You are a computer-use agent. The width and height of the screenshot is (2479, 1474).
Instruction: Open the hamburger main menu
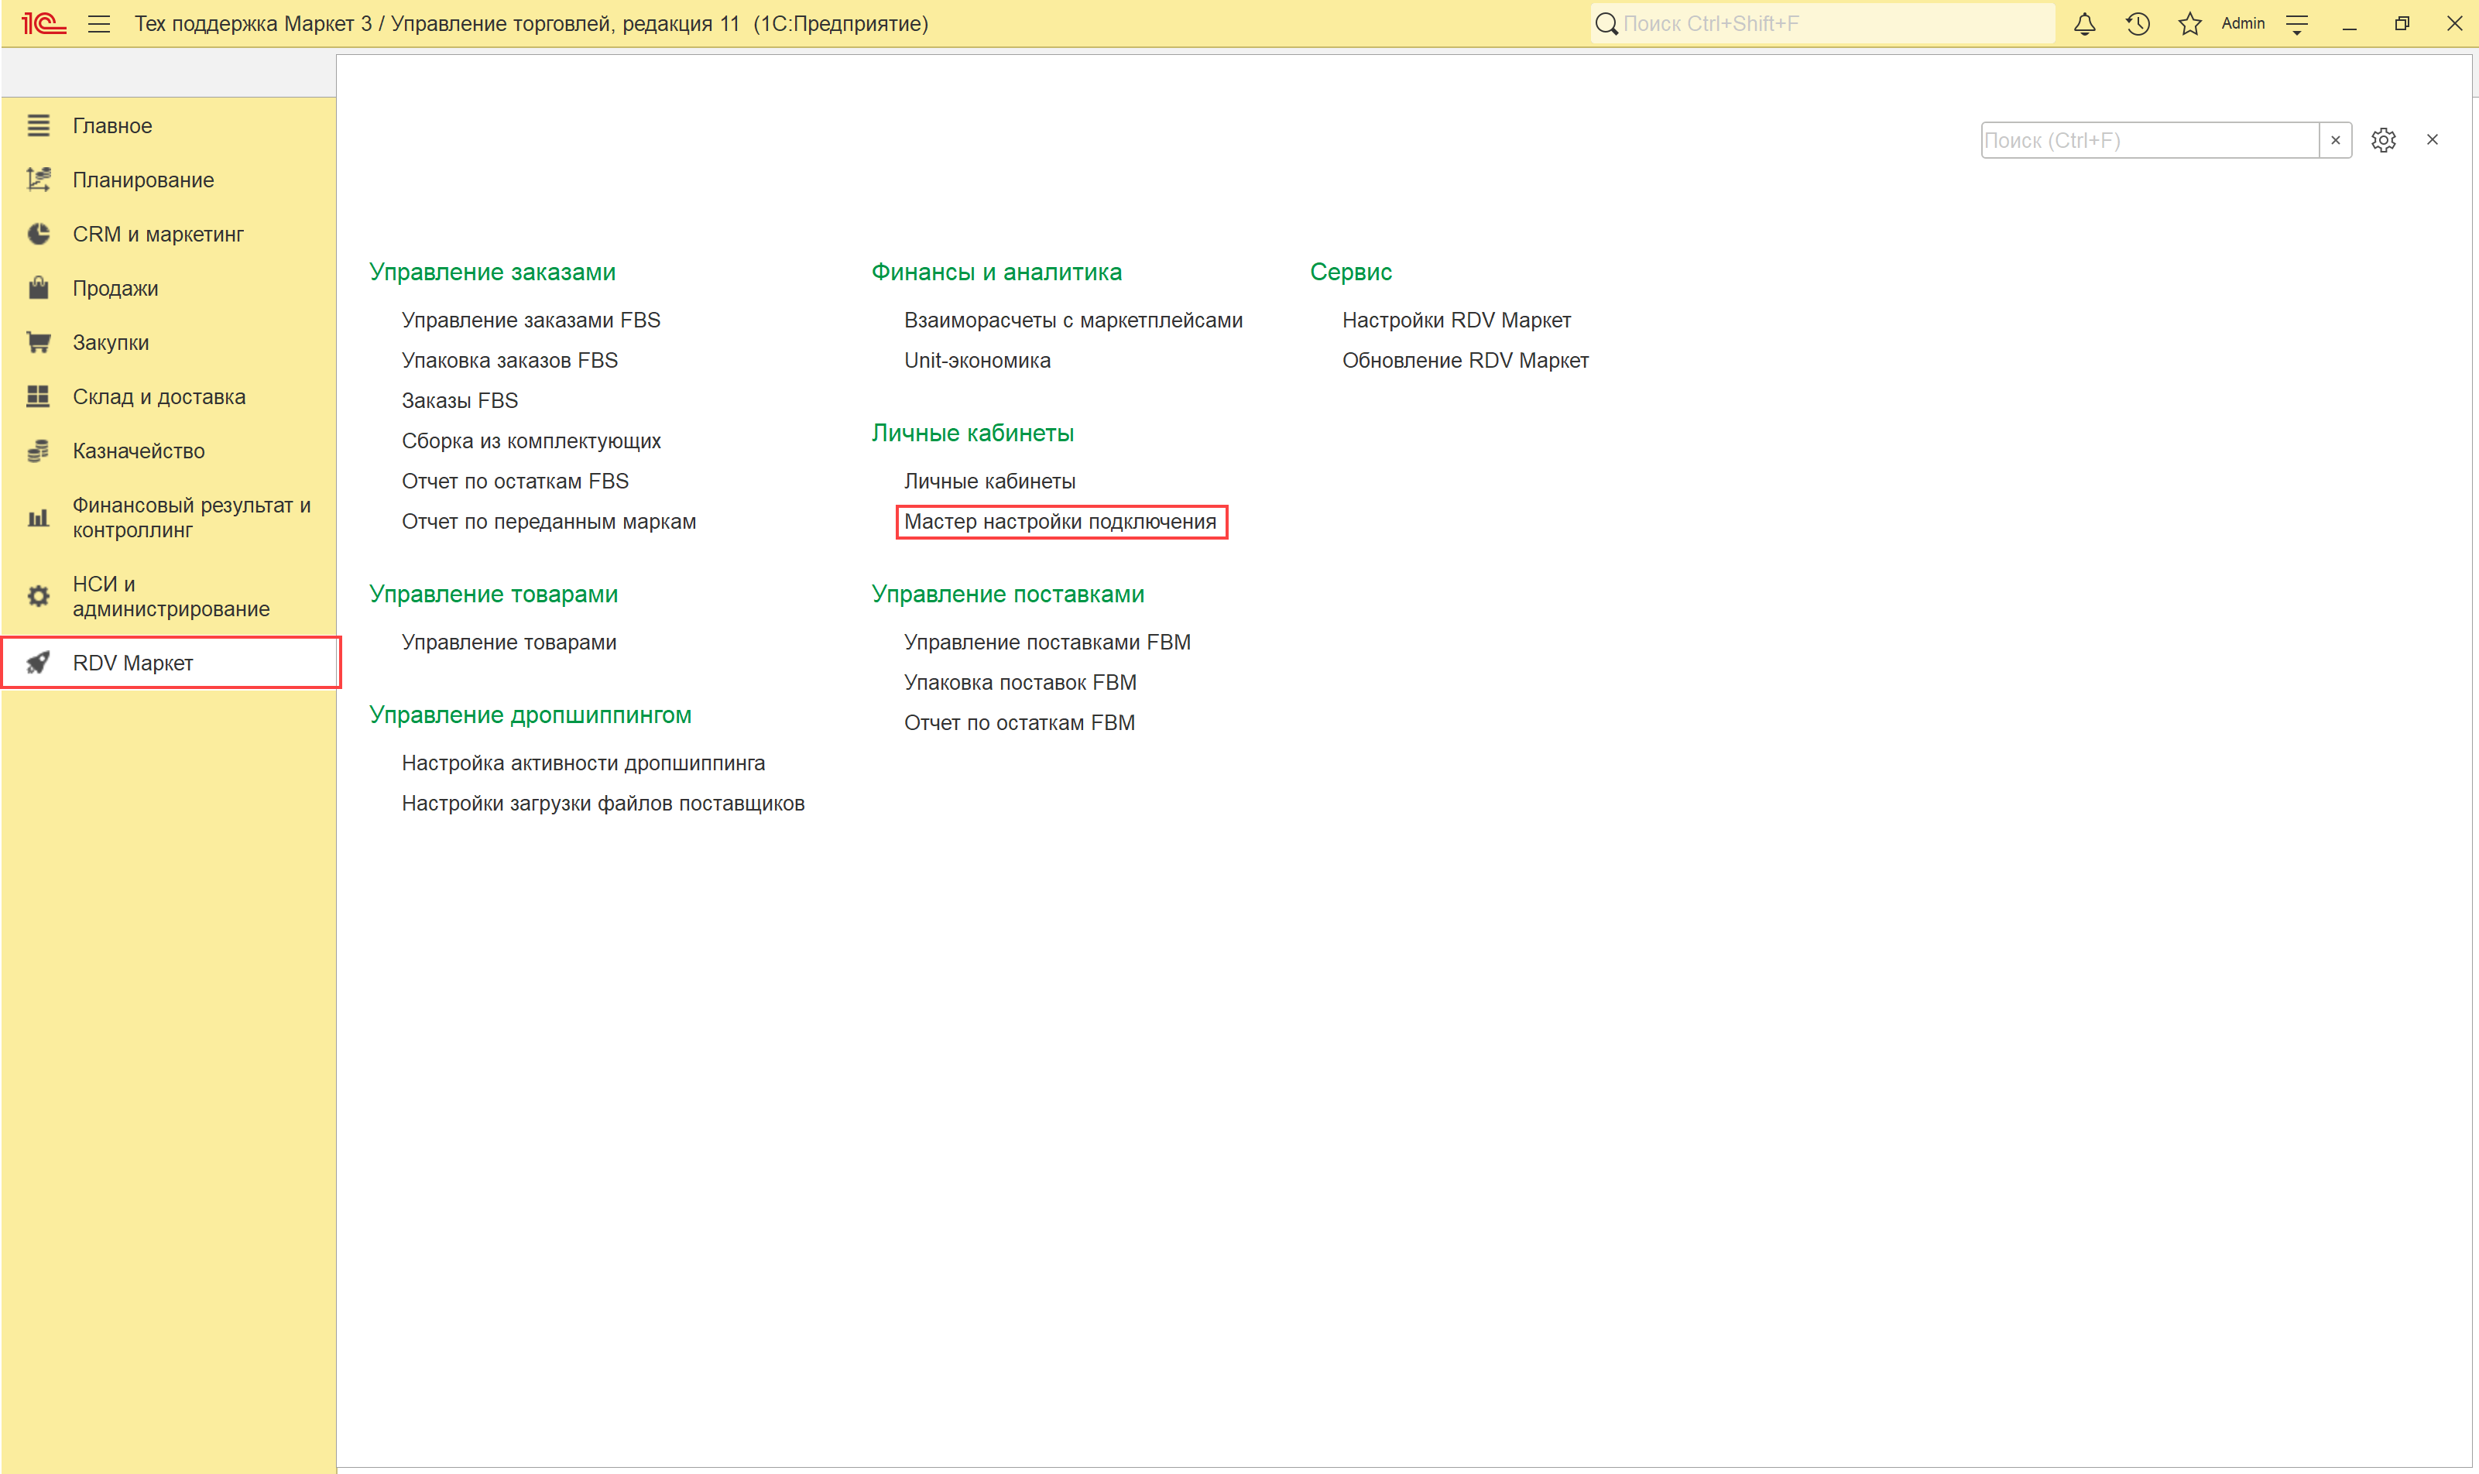tap(98, 24)
